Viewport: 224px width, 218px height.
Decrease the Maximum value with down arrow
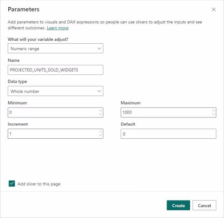pyautogui.click(x=213, y=114)
